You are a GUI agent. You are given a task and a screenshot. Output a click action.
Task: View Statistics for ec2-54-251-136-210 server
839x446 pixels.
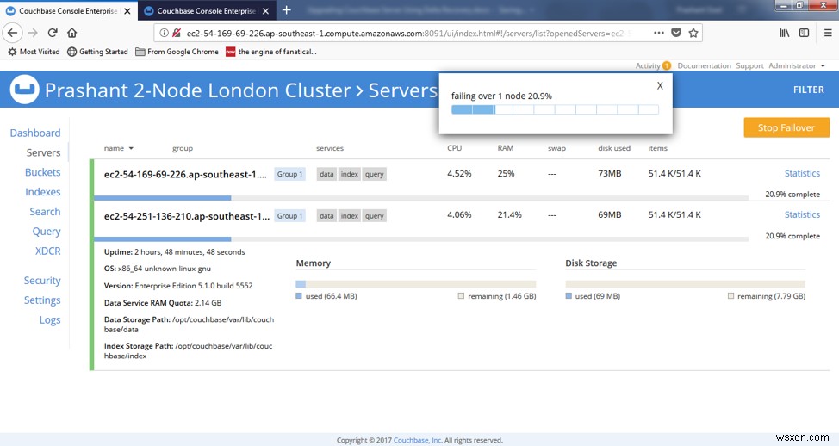(x=802, y=214)
